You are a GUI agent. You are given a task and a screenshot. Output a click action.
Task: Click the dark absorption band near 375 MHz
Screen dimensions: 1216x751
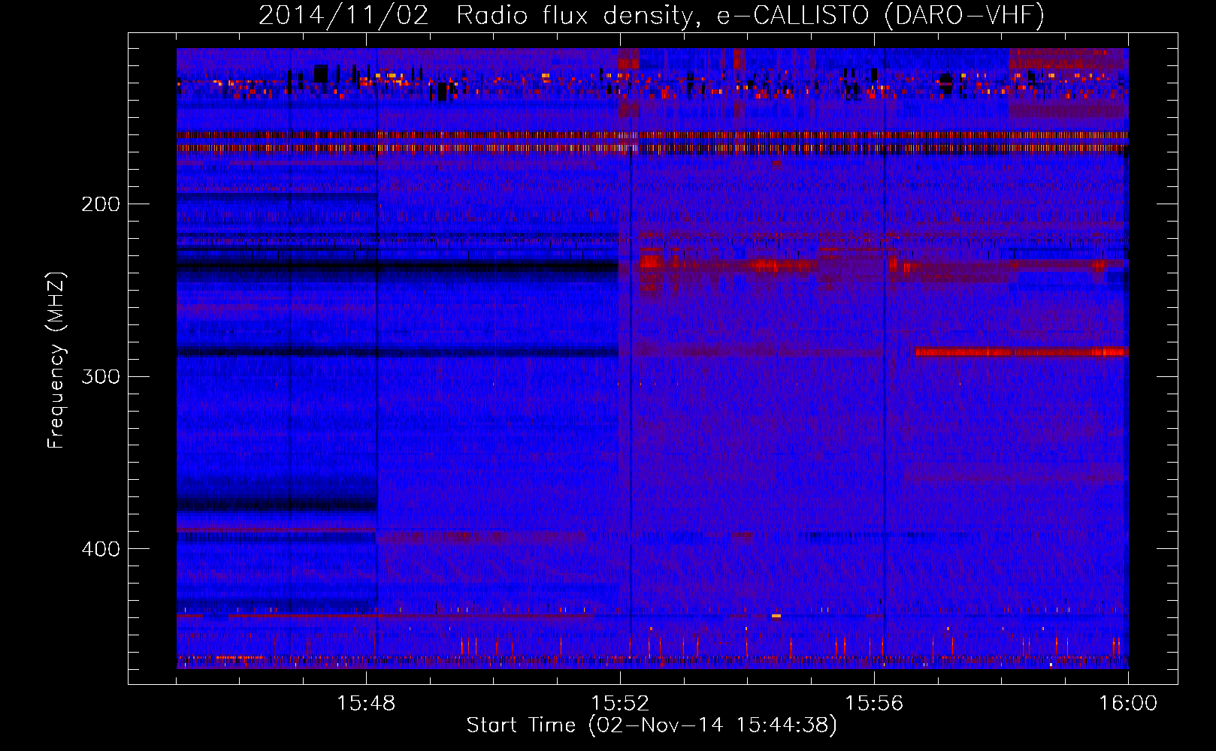click(277, 505)
